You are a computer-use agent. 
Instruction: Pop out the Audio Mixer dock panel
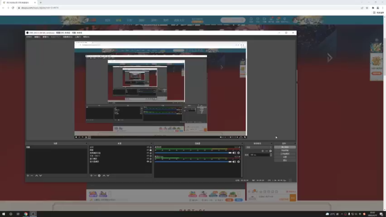click(242, 143)
